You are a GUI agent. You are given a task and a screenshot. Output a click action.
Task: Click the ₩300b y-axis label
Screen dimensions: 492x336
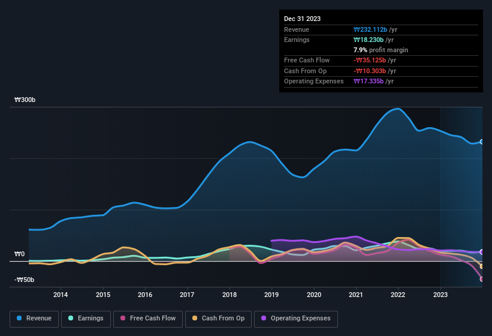(25, 100)
